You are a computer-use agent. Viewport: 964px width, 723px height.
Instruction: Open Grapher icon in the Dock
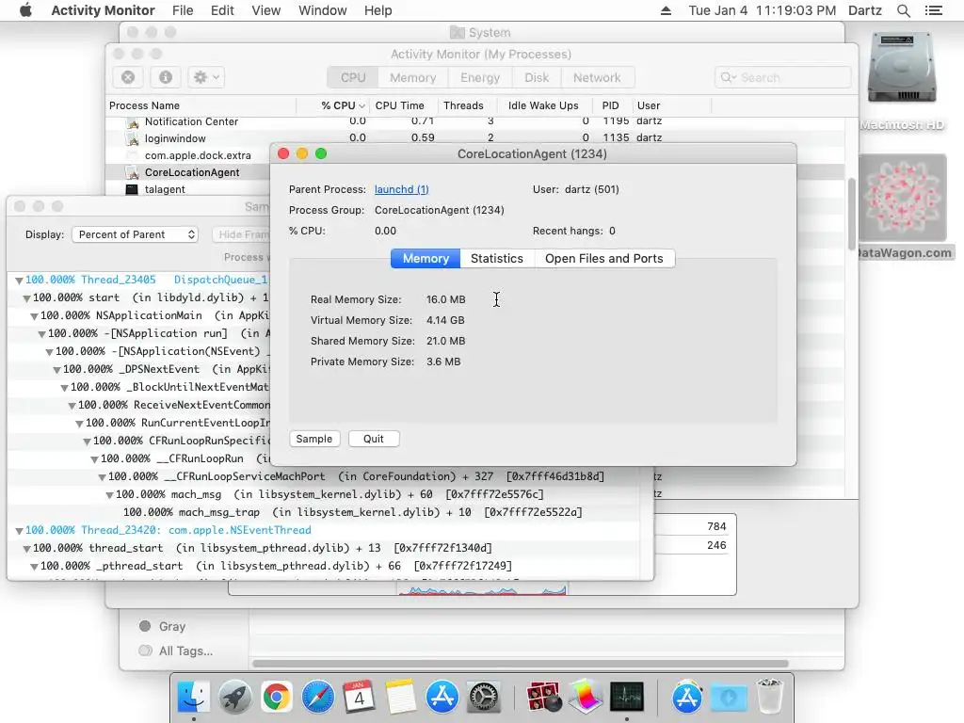coord(585,698)
